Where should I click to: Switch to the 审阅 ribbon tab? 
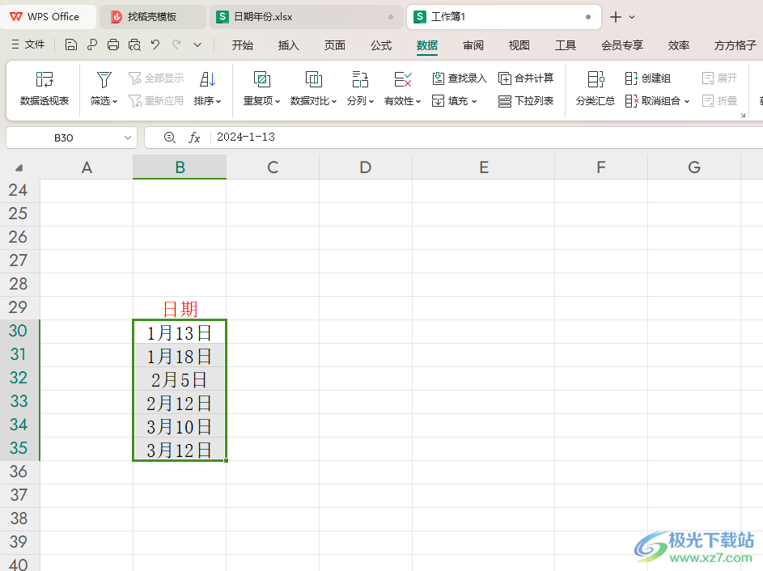coord(473,45)
